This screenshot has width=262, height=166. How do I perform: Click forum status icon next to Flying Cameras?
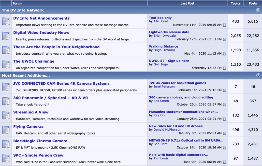pyautogui.click(x=6, y=130)
